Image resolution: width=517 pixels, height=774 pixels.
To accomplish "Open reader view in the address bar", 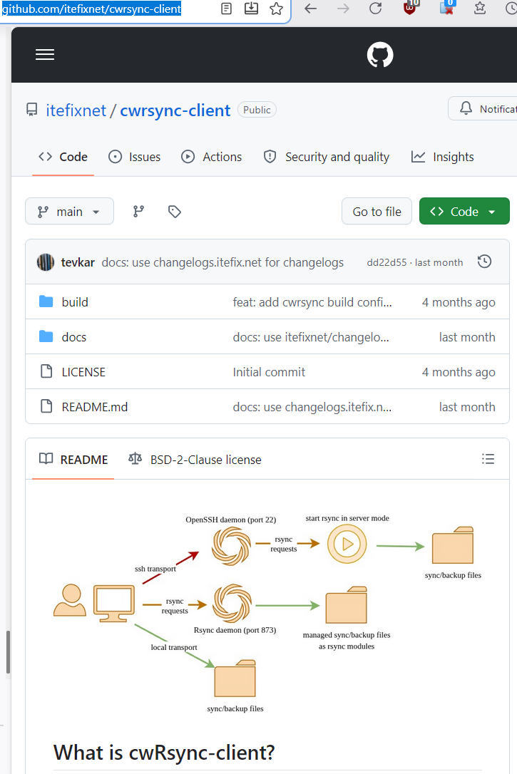I will click(225, 9).
